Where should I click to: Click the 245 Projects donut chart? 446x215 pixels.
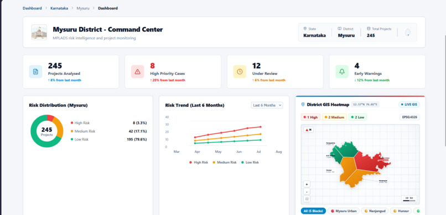(x=47, y=131)
